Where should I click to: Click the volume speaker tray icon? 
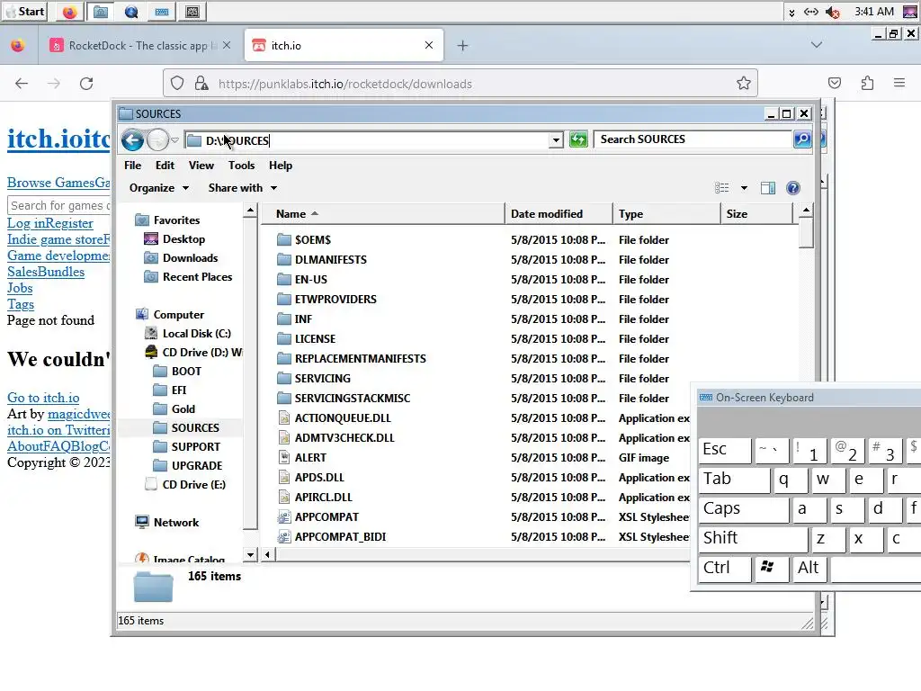point(832,12)
